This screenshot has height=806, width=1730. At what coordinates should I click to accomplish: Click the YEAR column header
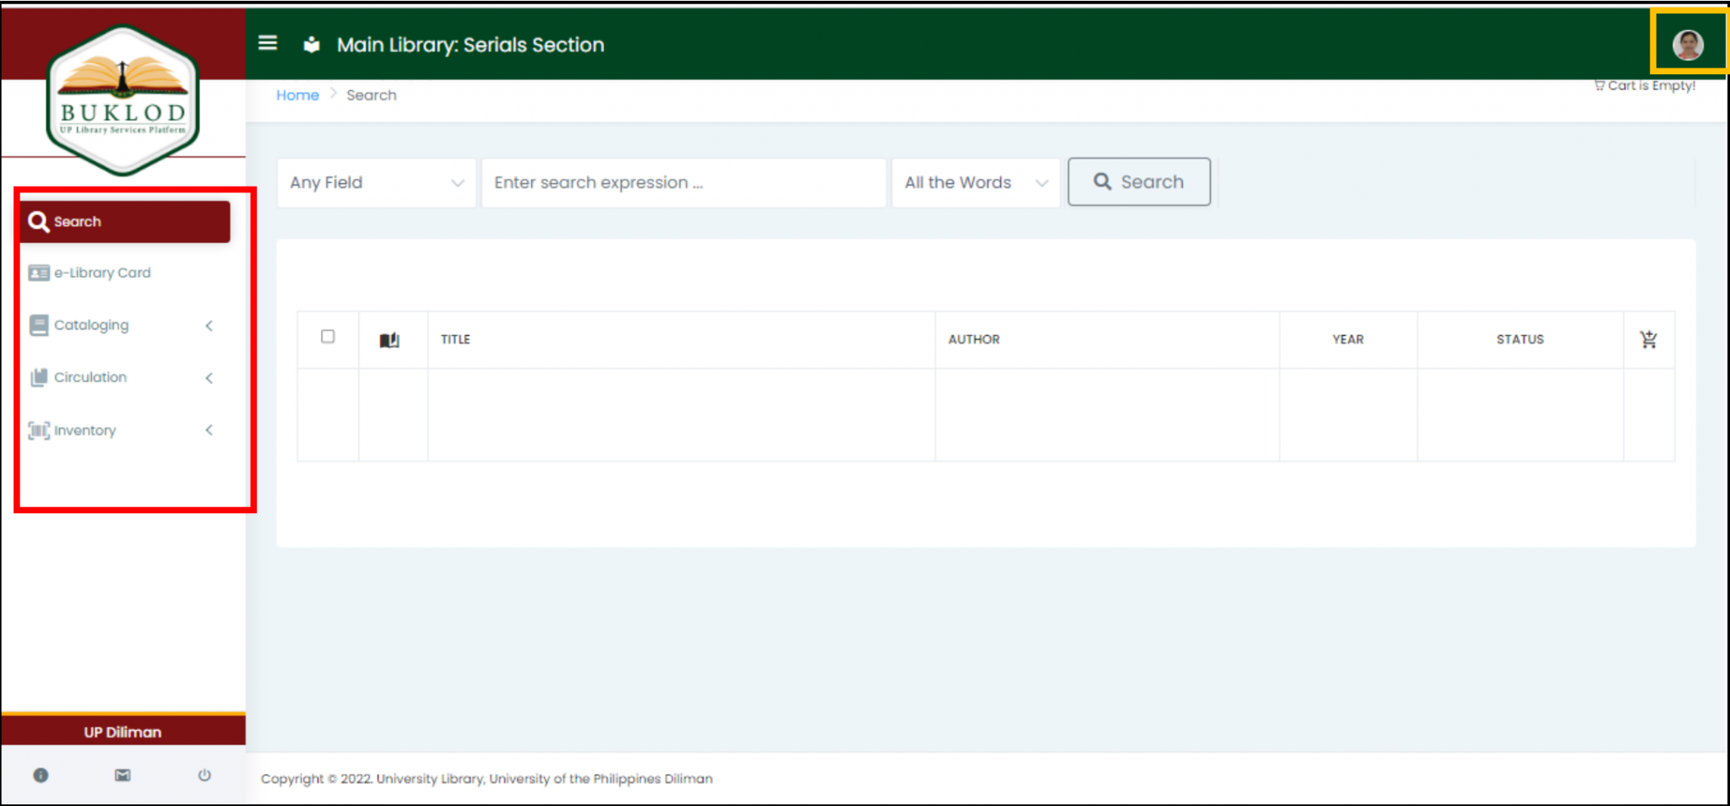point(1348,339)
